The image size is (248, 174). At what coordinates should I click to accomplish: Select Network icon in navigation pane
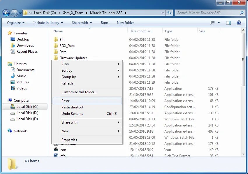click(x=10, y=131)
